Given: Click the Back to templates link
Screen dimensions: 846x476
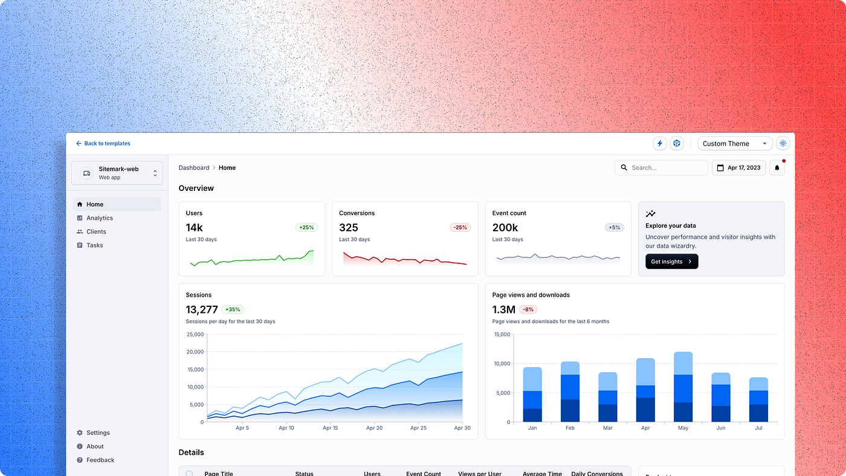Looking at the screenshot, I should [x=103, y=144].
